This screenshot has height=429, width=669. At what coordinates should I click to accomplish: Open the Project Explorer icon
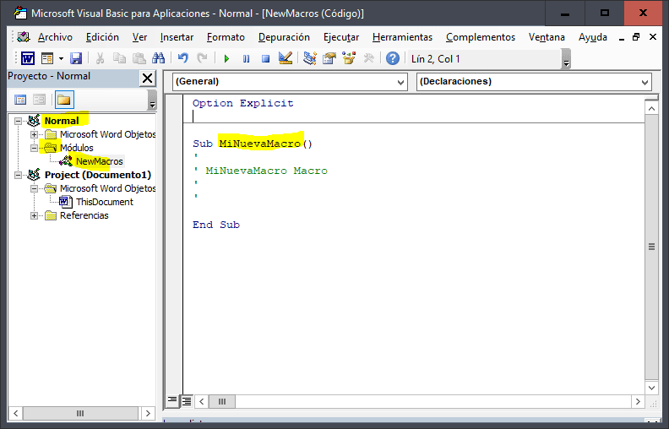[310, 58]
